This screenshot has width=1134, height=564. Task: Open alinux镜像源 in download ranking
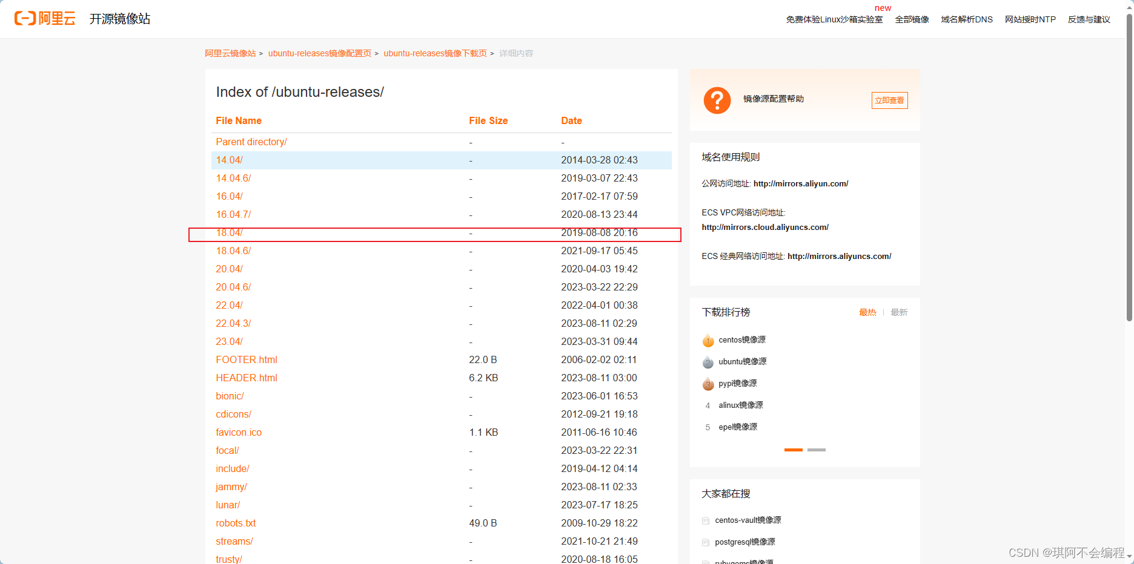741,405
